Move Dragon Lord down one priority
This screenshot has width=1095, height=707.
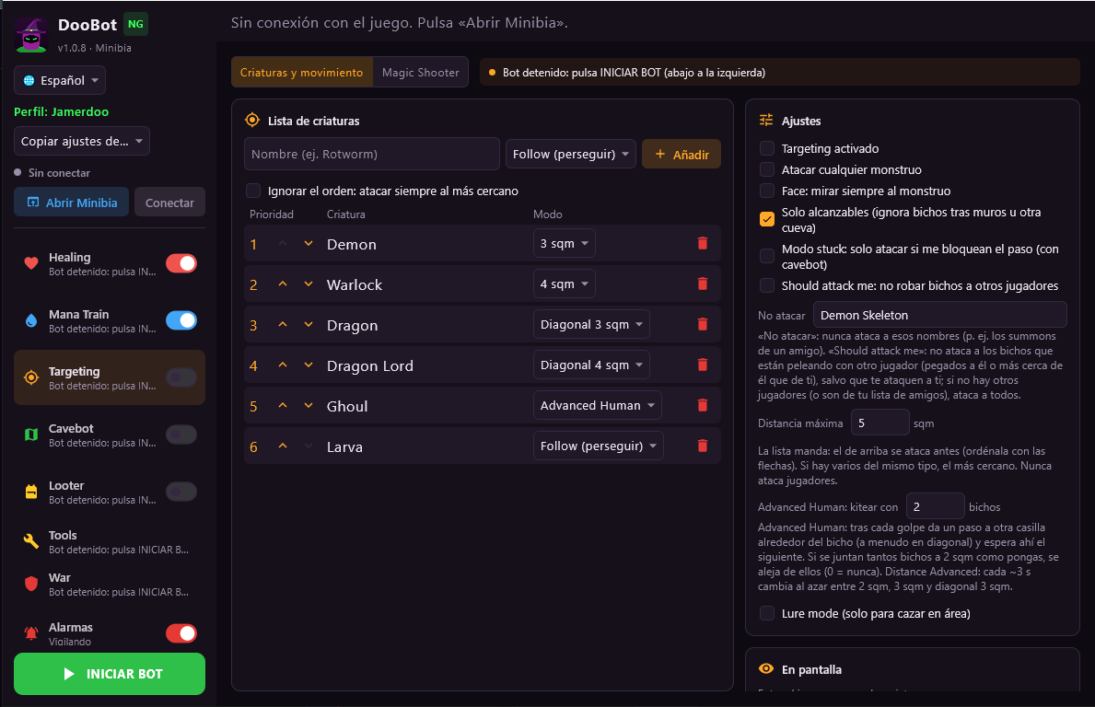(308, 365)
